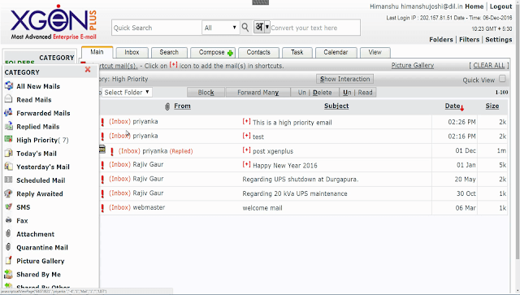The width and height of the screenshot is (520, 295).
Task: Click the Forward Many button
Action: pos(258,93)
